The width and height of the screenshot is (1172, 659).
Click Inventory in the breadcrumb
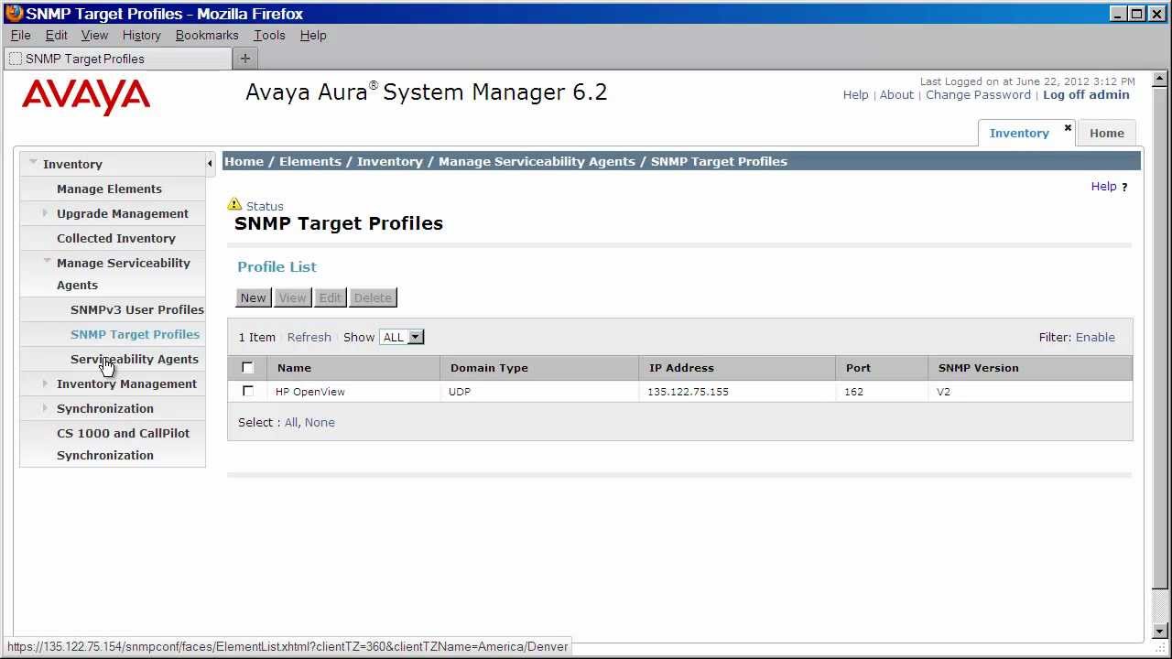pos(390,161)
